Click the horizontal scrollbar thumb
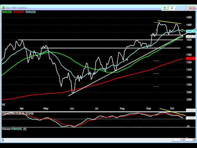 (183, 140)
